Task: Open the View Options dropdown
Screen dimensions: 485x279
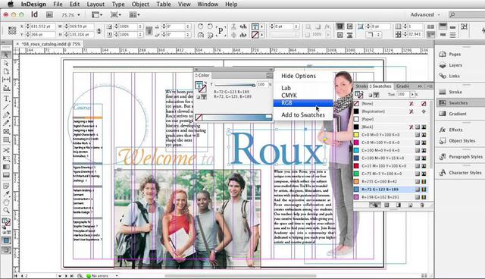Action: click(x=97, y=14)
